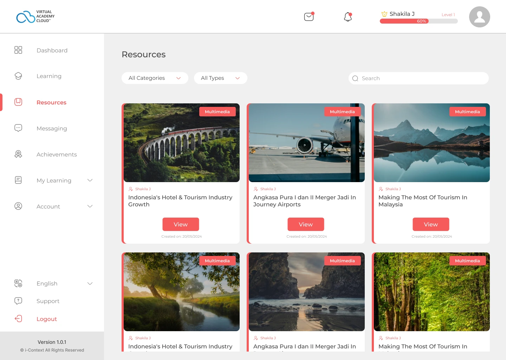
Task: Click the English language translate icon
Action: [x=18, y=283]
